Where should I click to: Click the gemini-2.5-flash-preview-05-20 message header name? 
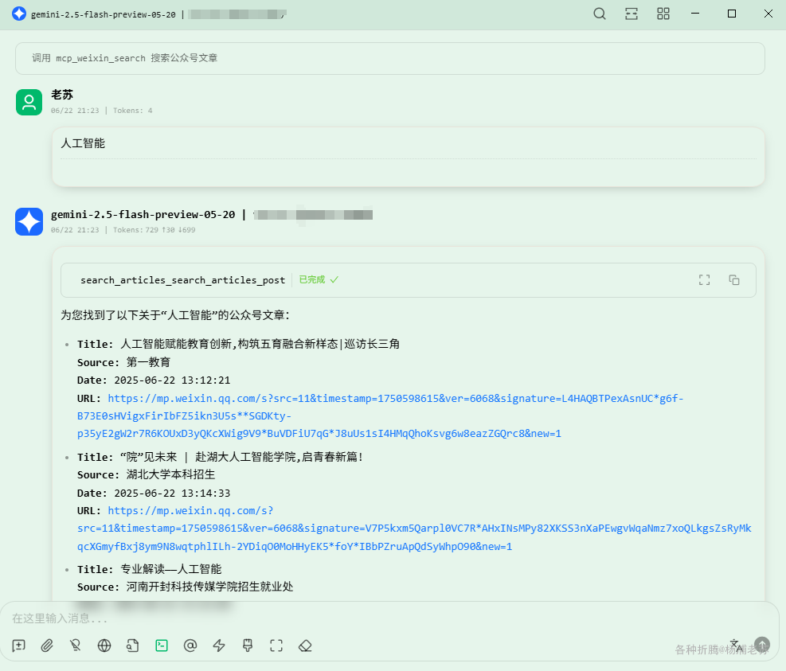143,214
